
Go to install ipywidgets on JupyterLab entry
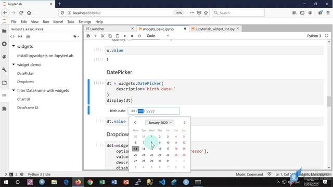(45, 56)
